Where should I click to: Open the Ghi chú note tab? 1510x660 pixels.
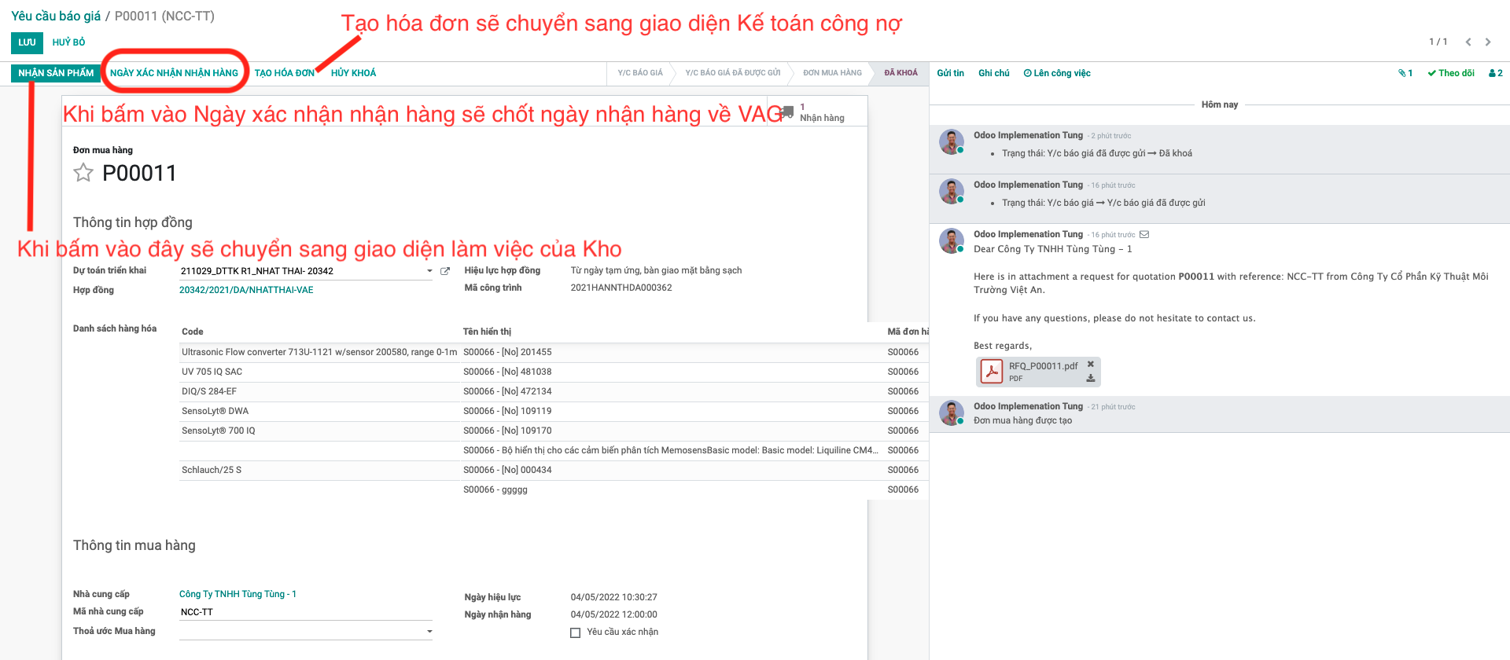993,73
